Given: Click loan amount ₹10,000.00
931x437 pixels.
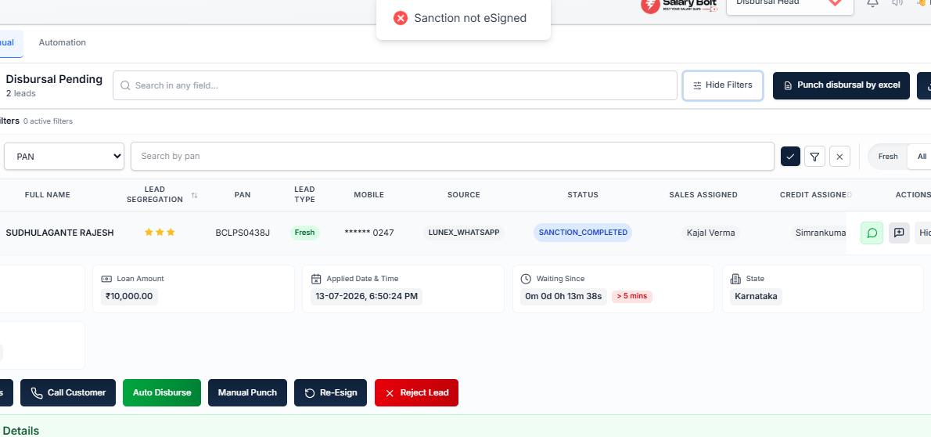Looking at the screenshot, I should click(129, 296).
